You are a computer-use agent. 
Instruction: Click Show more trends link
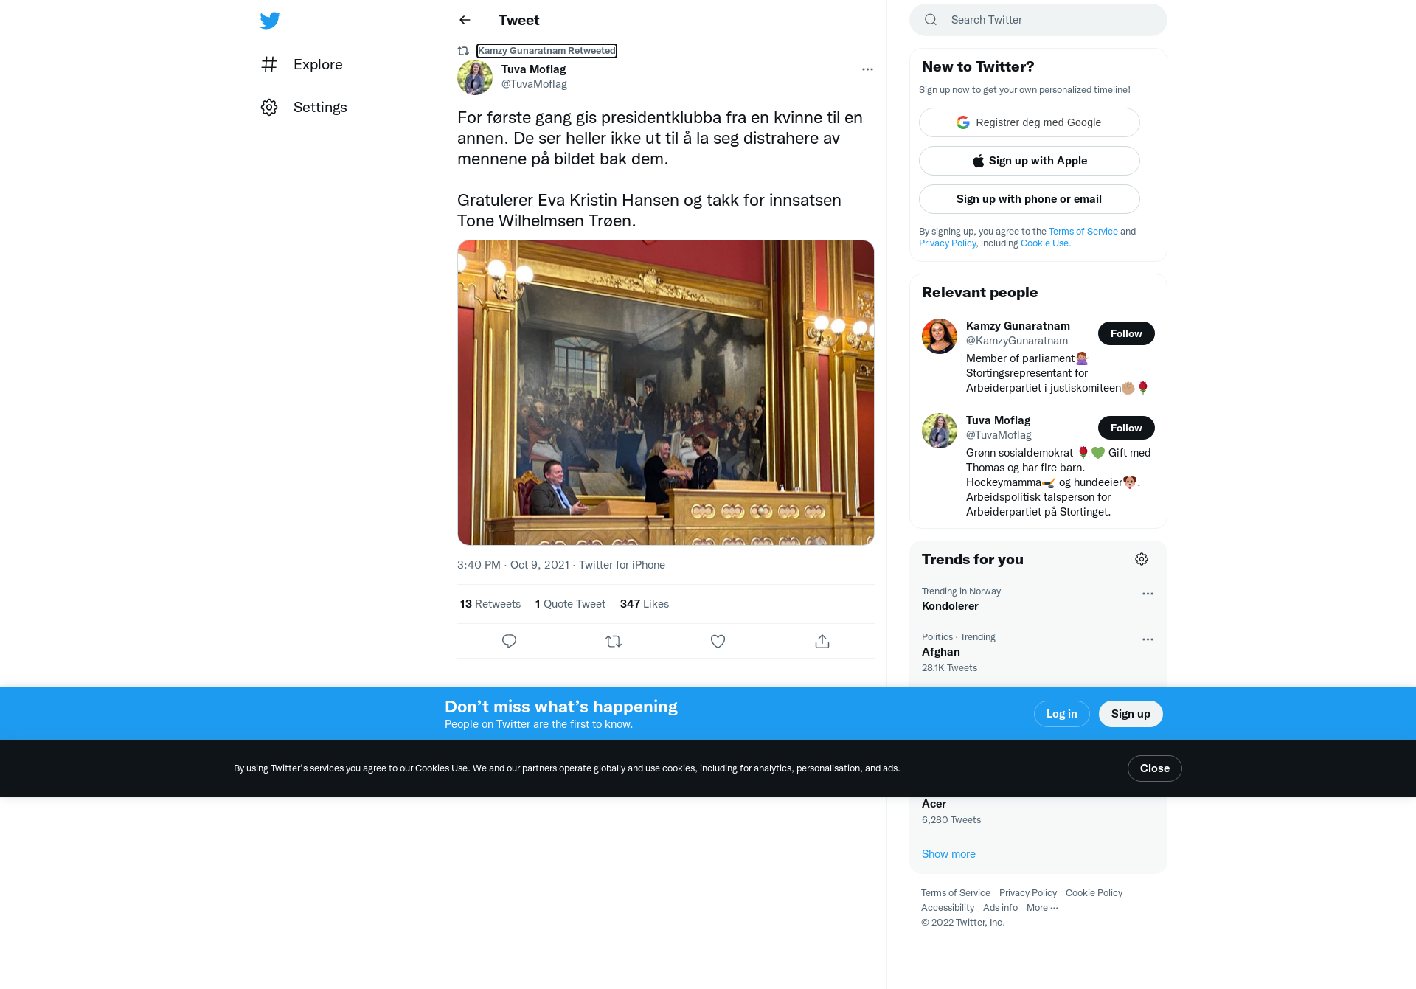(x=948, y=853)
